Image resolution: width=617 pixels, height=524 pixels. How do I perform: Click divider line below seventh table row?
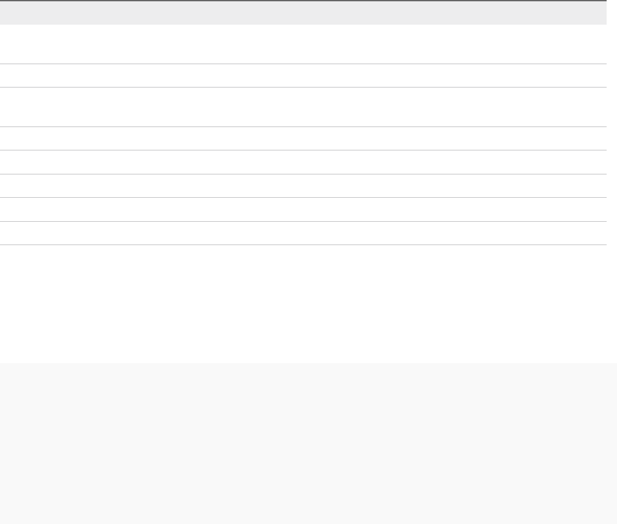coord(303,221)
